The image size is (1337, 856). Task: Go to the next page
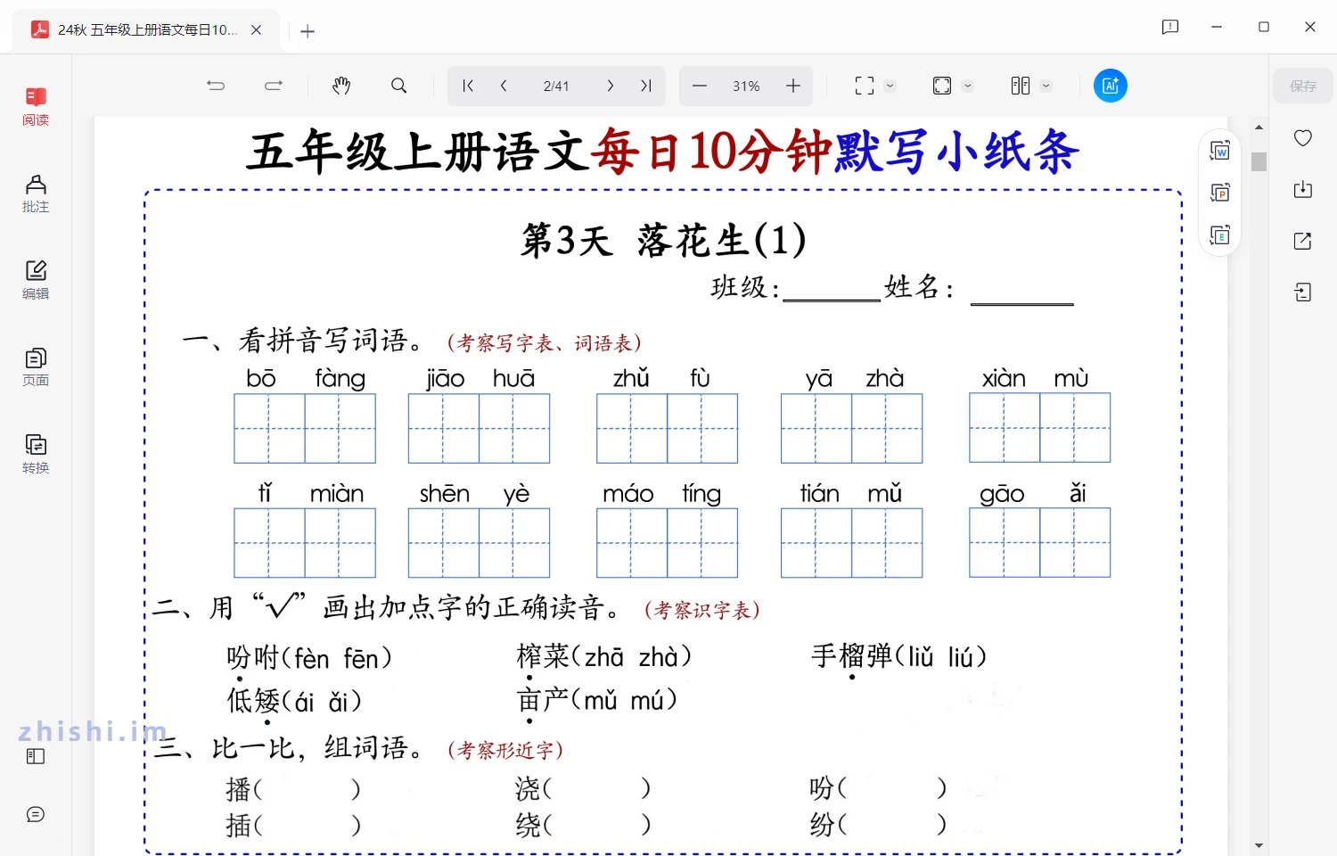pyautogui.click(x=610, y=86)
